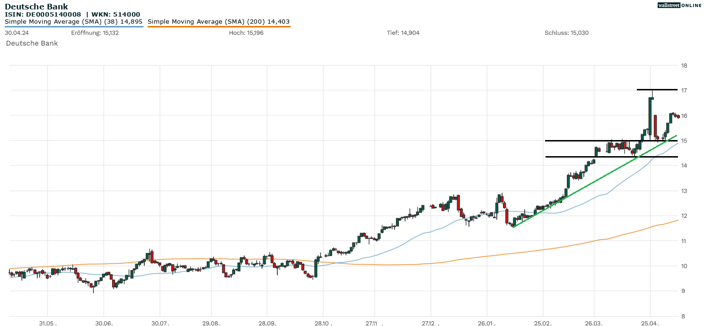Click the SMA (38) legend label
This screenshot has height=326, width=705.
click(73, 22)
